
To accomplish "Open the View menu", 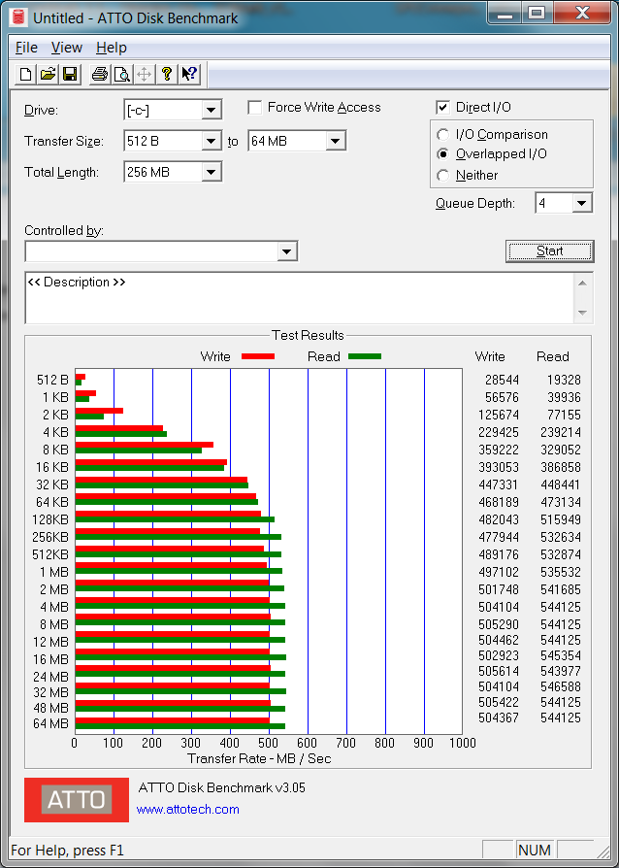I will (x=67, y=48).
